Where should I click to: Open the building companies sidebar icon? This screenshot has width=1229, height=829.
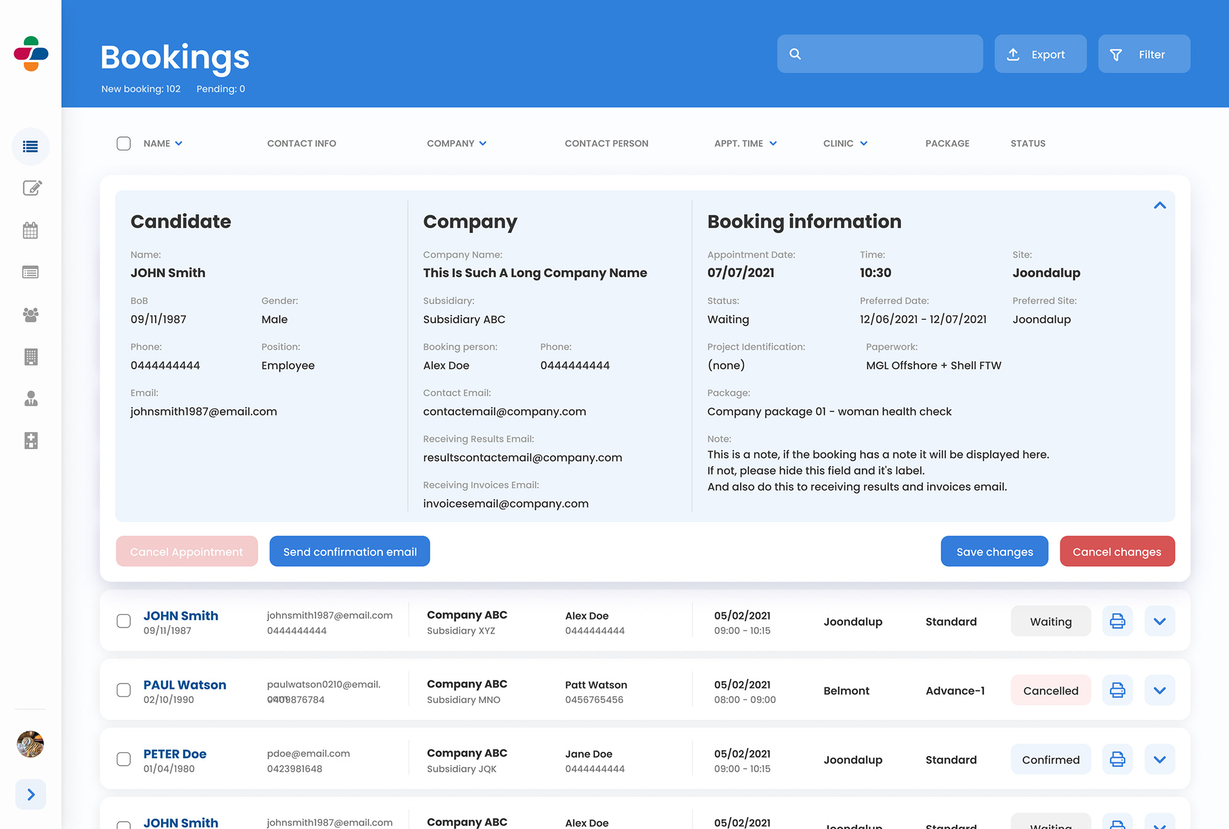click(31, 357)
